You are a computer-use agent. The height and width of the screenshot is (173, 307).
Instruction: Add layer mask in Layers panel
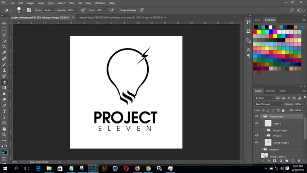point(275,161)
